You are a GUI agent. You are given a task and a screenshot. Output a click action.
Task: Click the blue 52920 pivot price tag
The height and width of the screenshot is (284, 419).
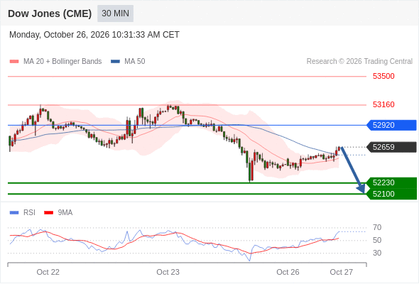point(391,125)
